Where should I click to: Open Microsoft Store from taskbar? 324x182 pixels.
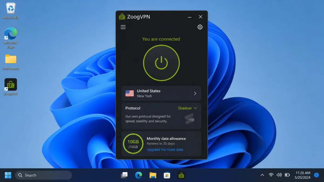[167, 175]
